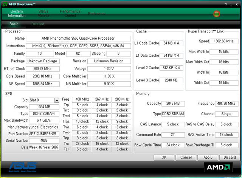Click the HT ref. Clock 200.29 MHz field
Image resolution: width=242 pixels, height=178 pixels.
click(x=43, y=69)
